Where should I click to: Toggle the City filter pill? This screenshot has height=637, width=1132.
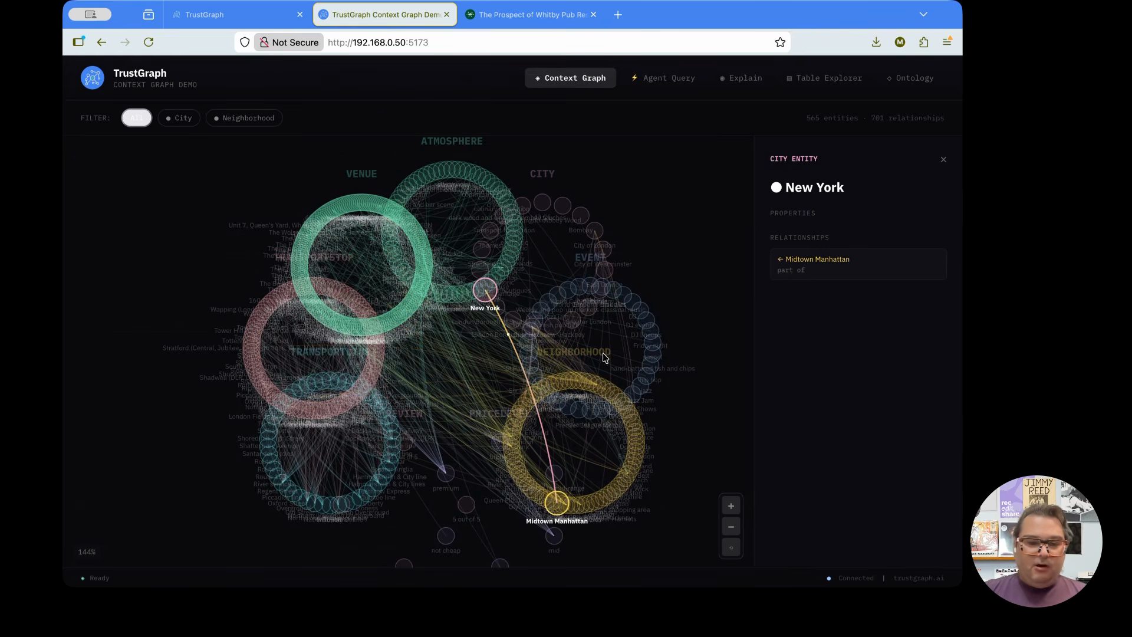click(x=179, y=118)
